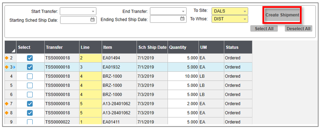Expand the Start Transfer dropdown

(93, 12)
